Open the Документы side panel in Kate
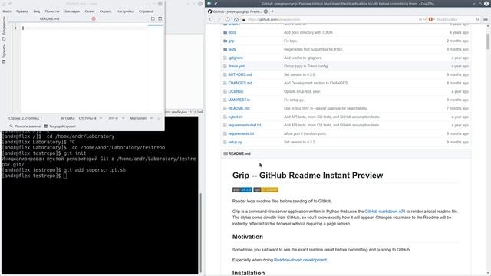 click(x=4, y=28)
